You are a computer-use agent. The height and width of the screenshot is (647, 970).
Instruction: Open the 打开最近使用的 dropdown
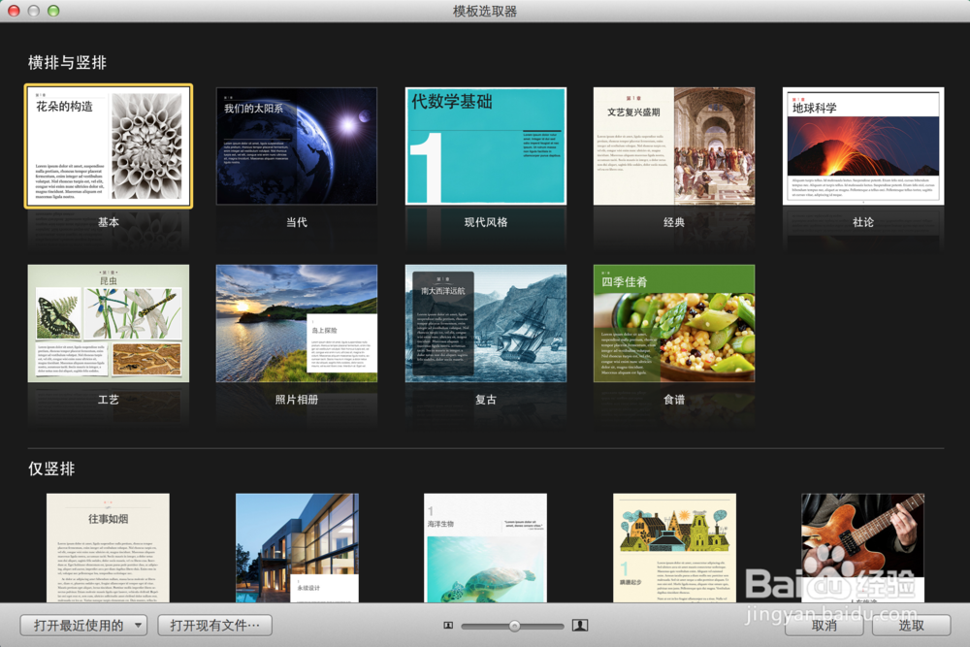(82, 625)
